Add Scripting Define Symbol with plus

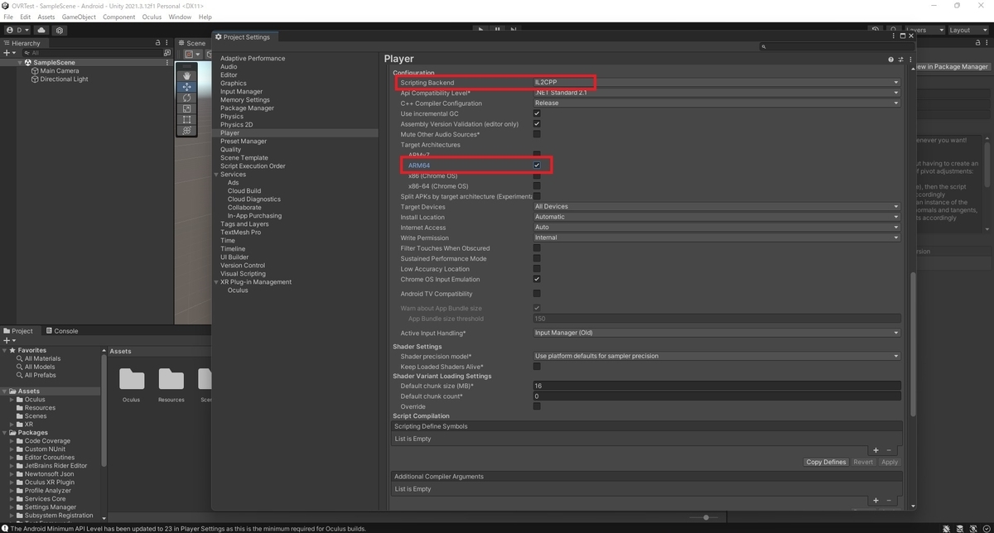click(x=876, y=450)
